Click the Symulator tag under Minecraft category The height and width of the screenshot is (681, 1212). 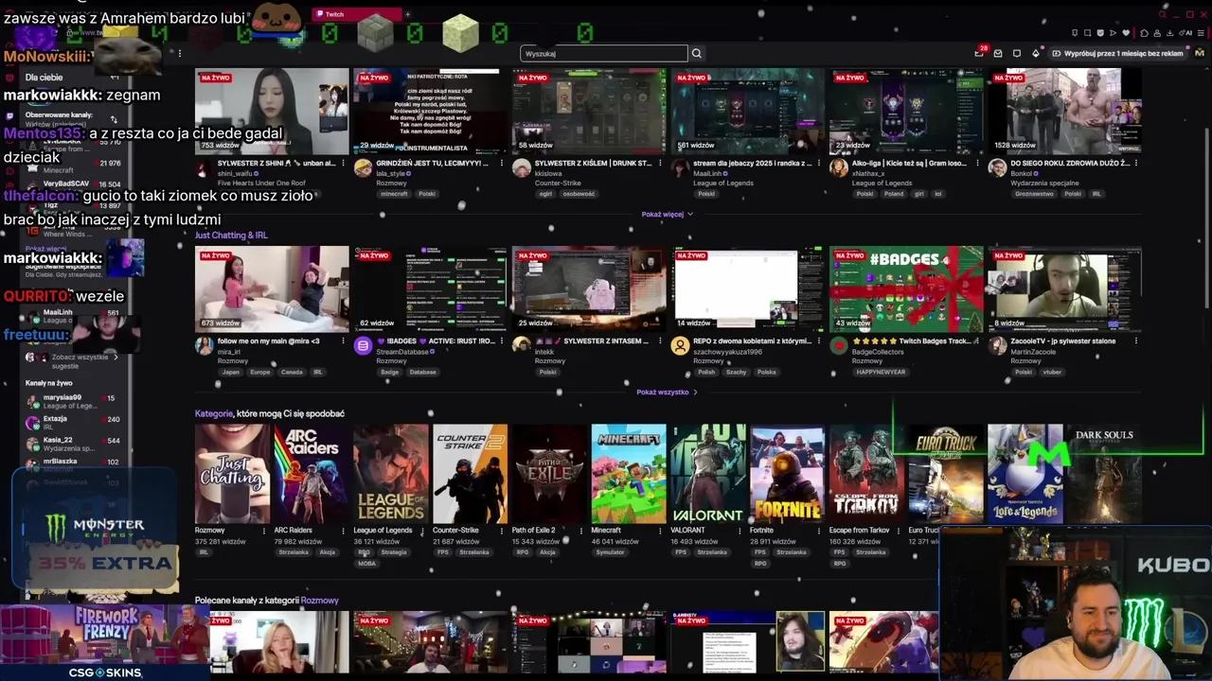click(x=611, y=552)
